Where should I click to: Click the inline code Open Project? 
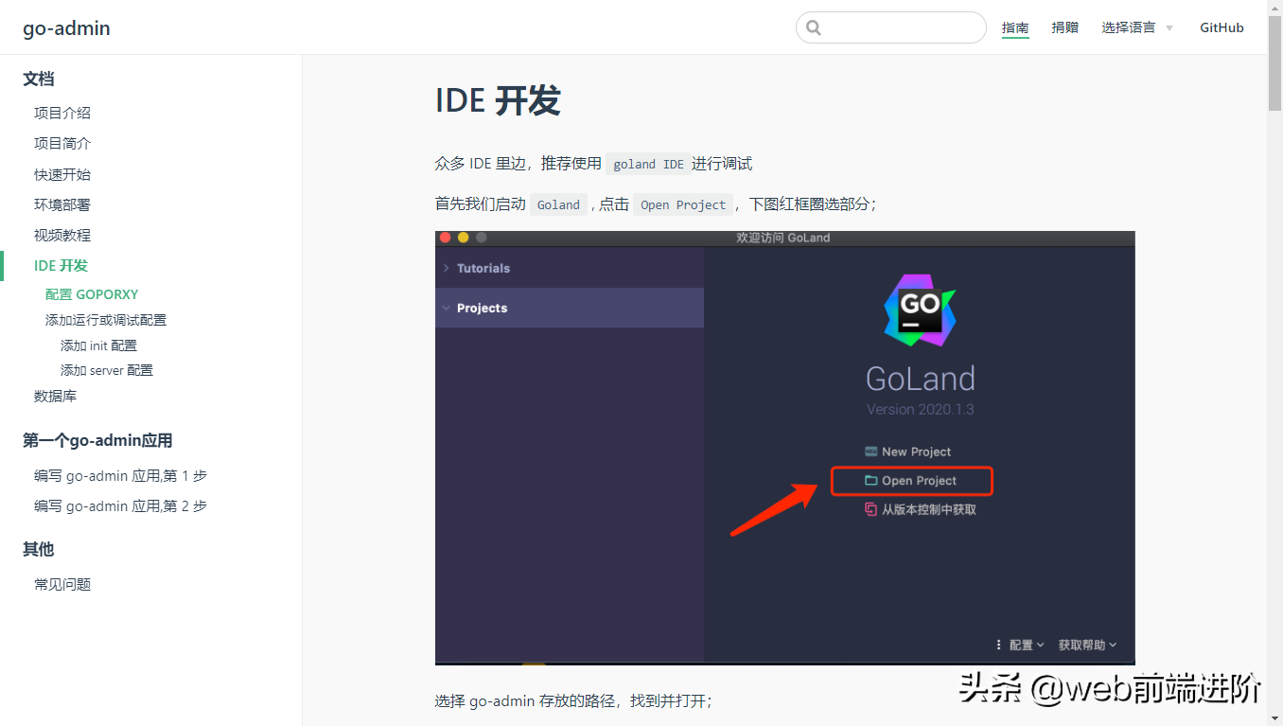[x=683, y=204]
